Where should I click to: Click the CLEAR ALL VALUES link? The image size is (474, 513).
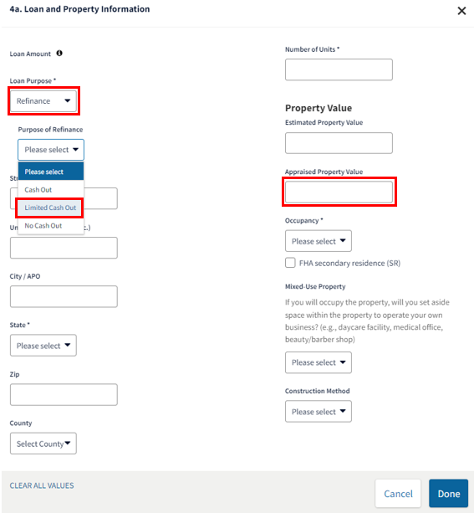[42, 485]
